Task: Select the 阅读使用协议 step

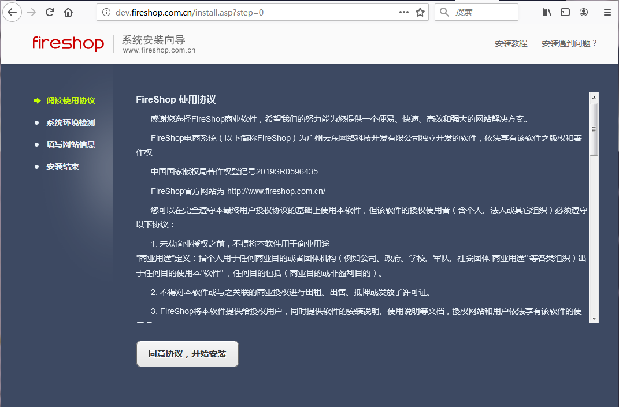Action: tap(71, 100)
